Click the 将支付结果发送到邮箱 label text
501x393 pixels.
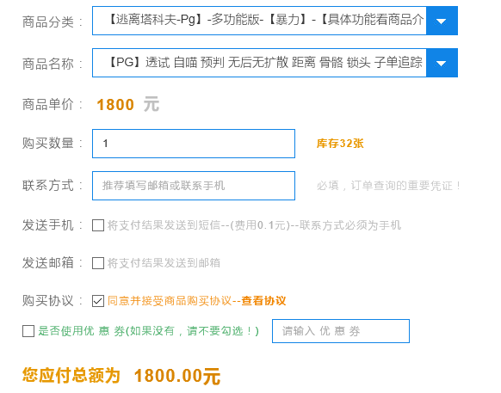pos(164,263)
